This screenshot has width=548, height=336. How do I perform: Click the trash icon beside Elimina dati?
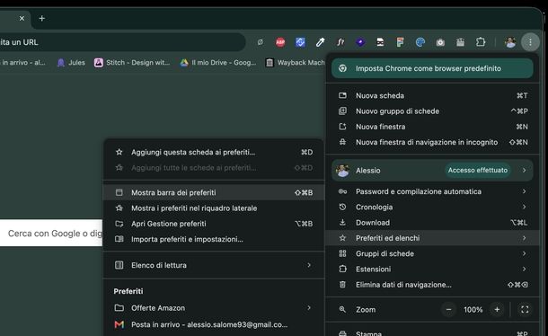coord(342,285)
